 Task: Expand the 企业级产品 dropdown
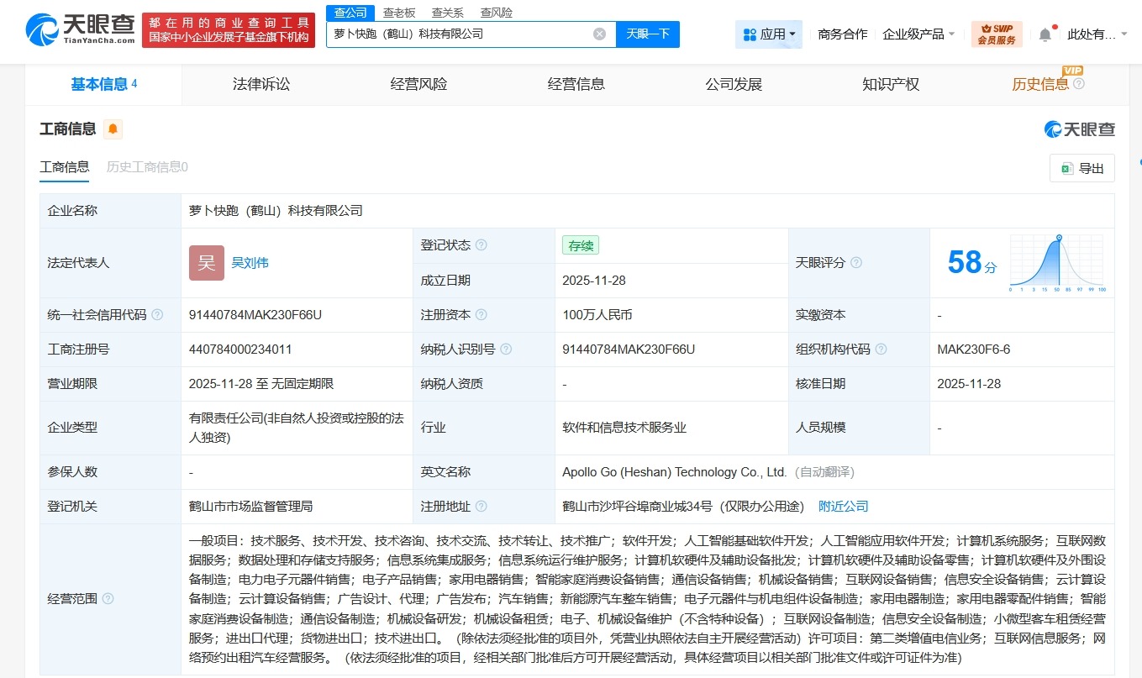coord(918,34)
